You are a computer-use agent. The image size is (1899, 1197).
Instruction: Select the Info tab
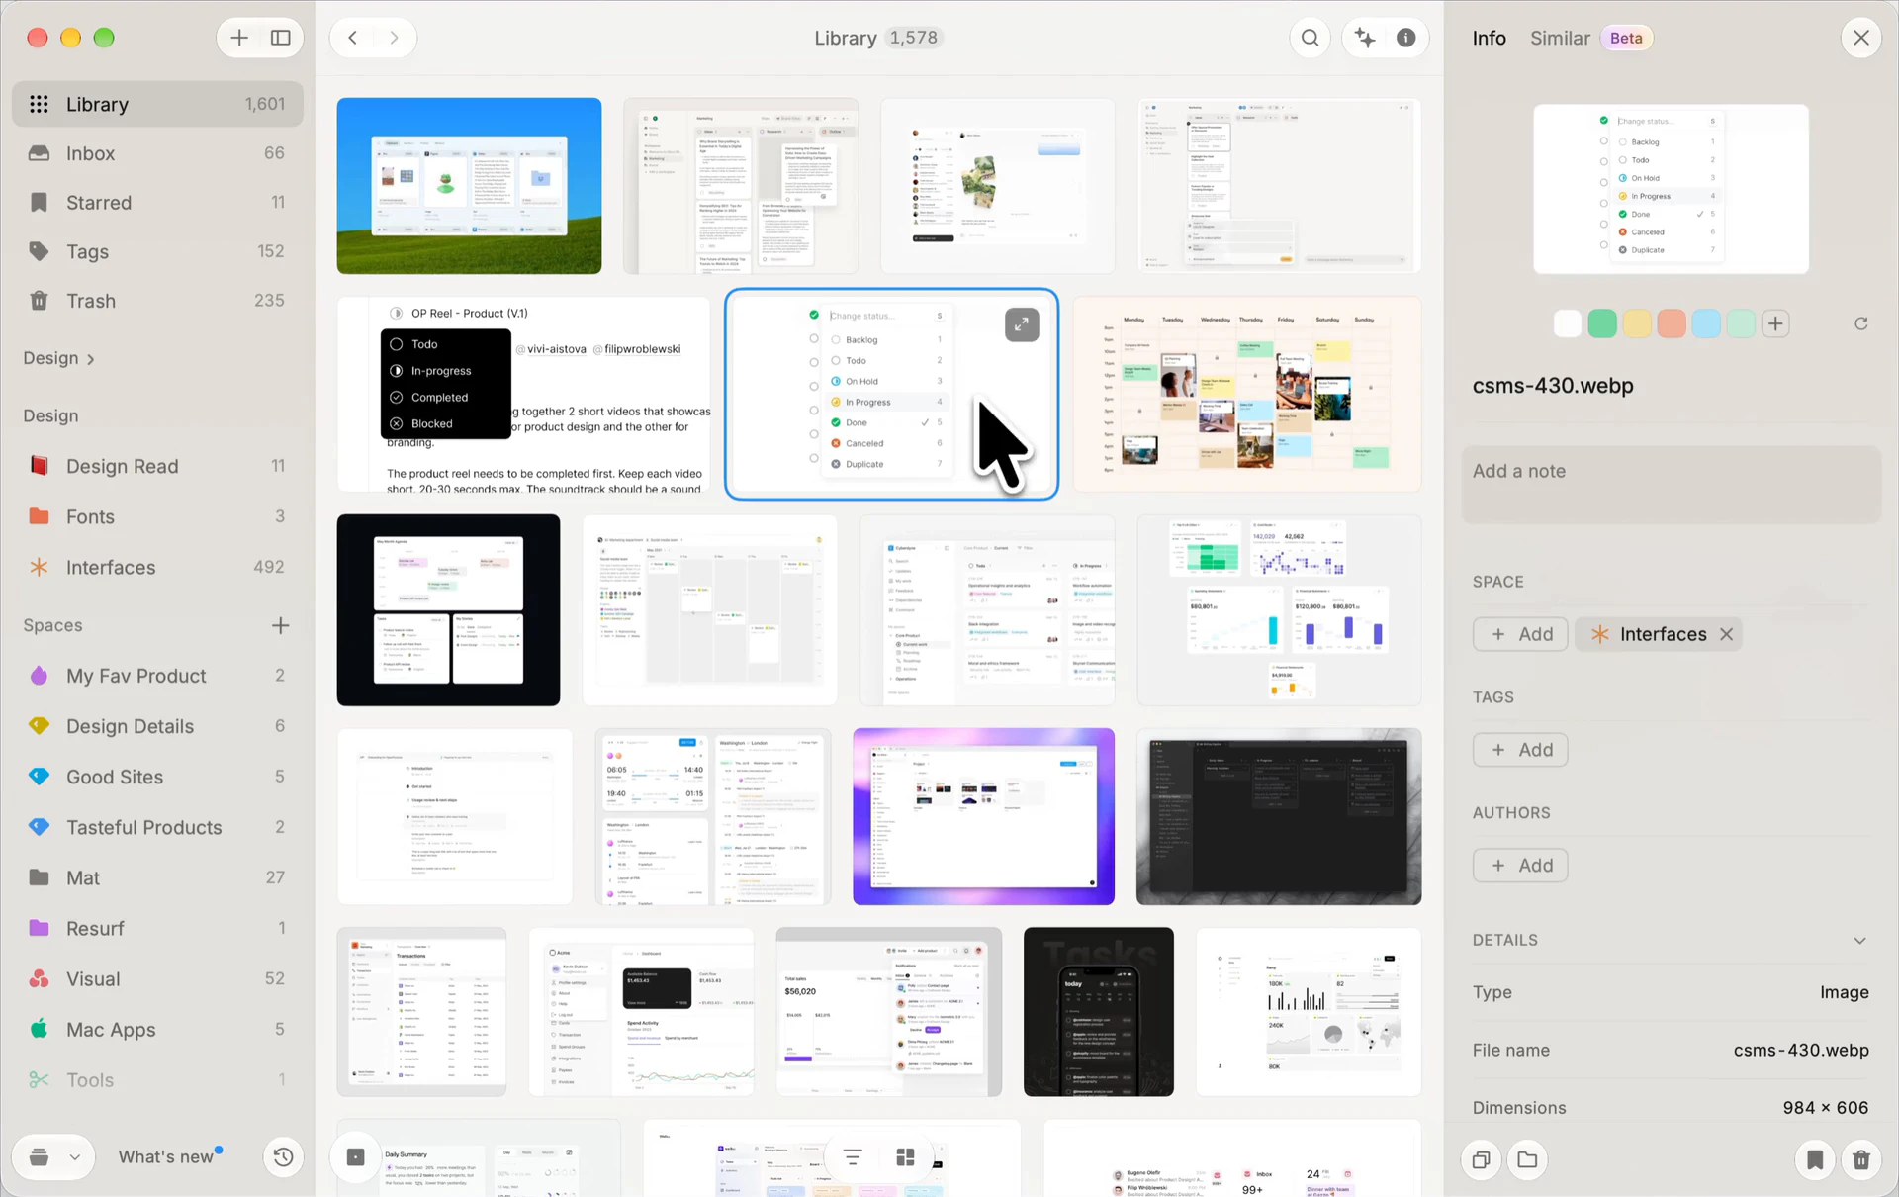pyautogui.click(x=1489, y=38)
